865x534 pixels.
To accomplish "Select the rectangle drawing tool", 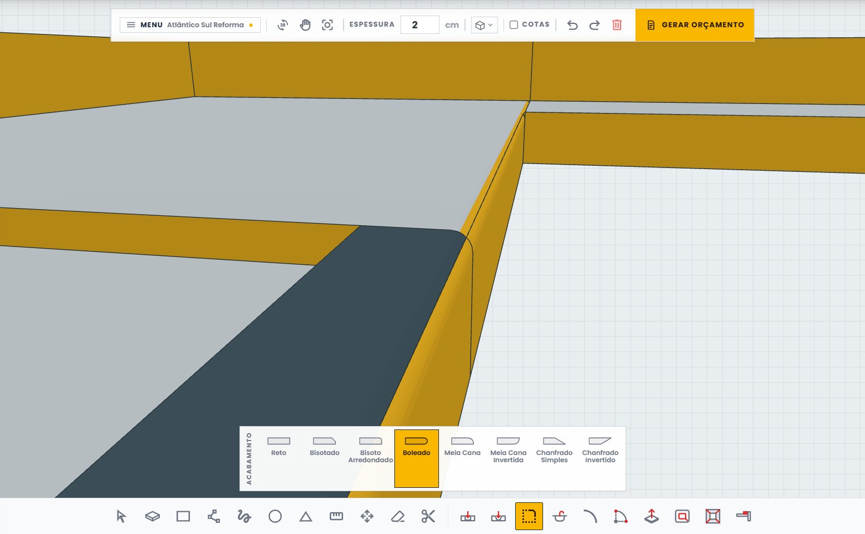I will [x=183, y=516].
